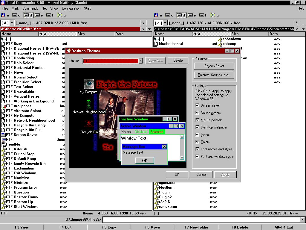Select drive g icon in left drive bar
This screenshot has width=306, height=230.
tap(60, 15)
